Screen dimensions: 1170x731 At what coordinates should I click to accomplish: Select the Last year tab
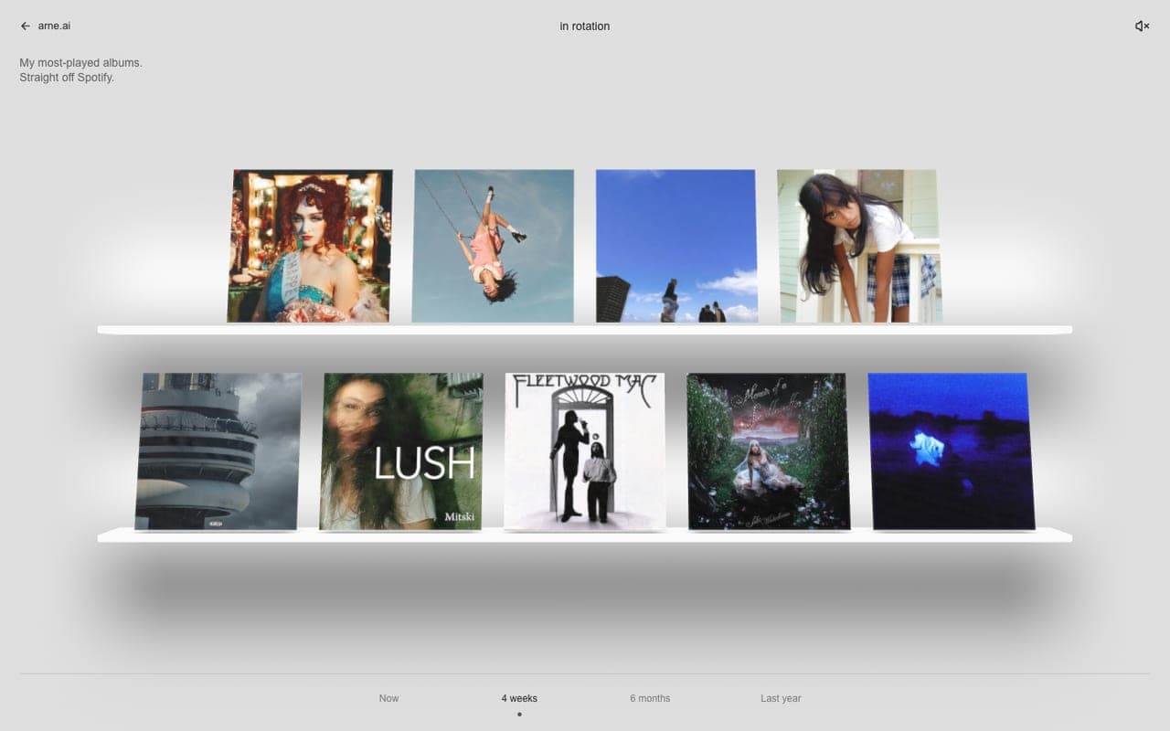pos(781,698)
